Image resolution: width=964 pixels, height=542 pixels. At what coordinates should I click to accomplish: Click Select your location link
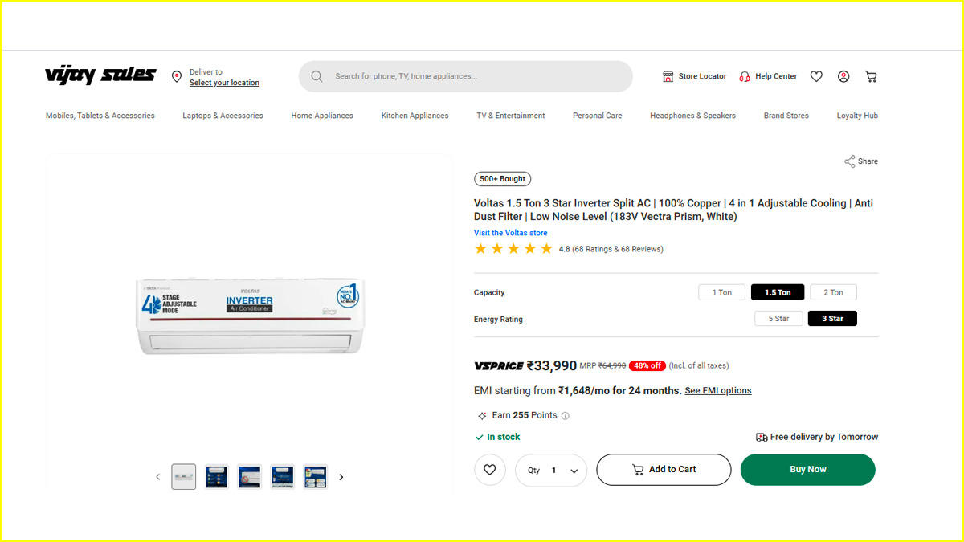[224, 83]
